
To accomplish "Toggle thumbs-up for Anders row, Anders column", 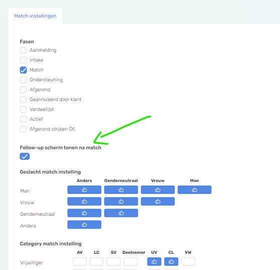I will click(84, 224).
